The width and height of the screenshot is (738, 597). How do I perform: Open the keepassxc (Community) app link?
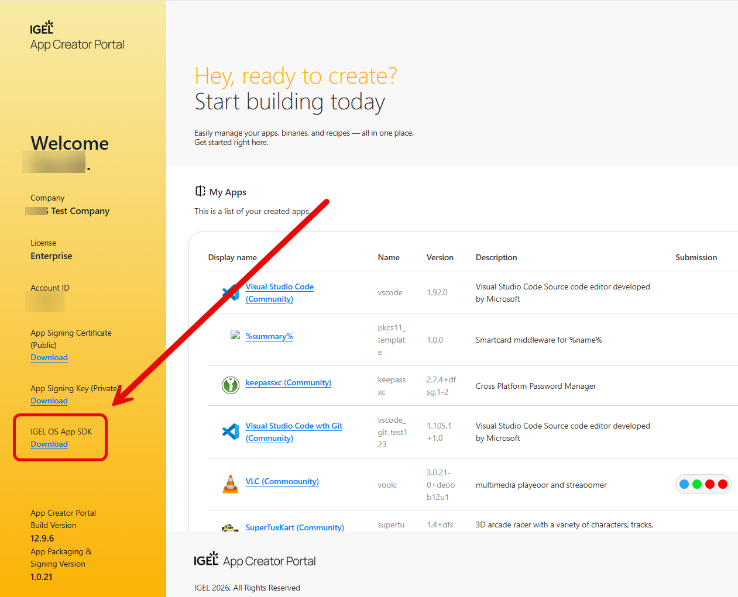[288, 382]
